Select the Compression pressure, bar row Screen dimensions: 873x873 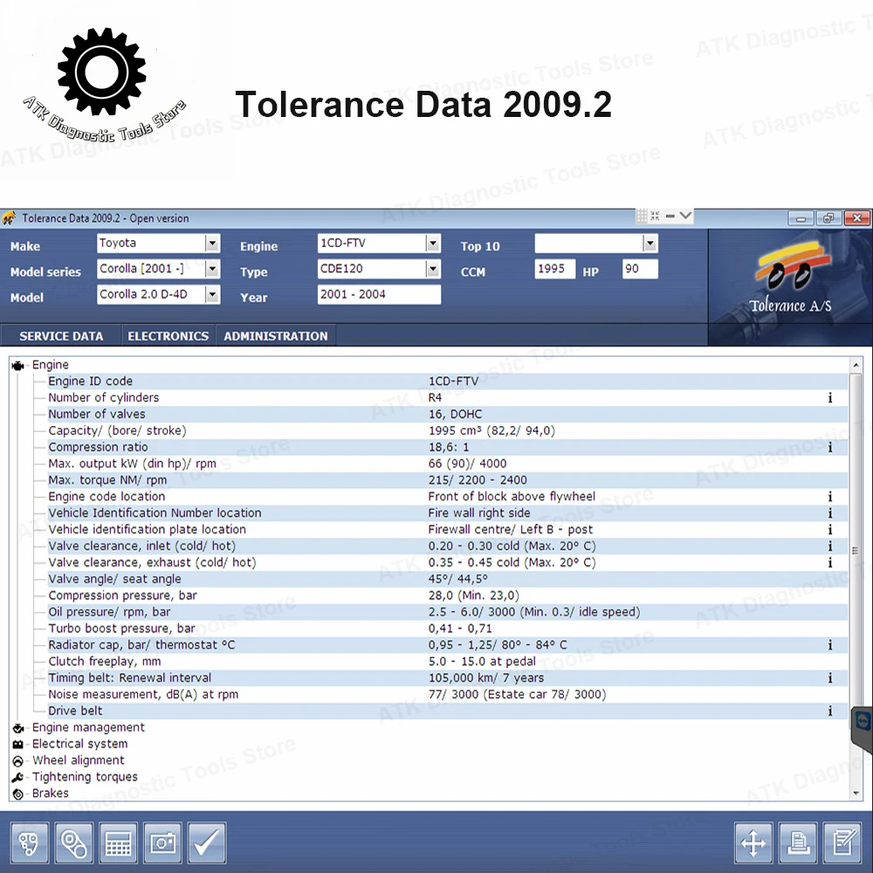pos(448,595)
